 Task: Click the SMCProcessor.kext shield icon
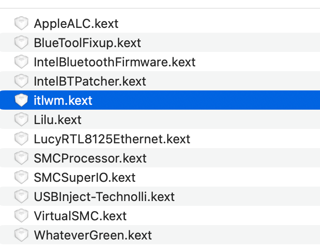pos(21,158)
